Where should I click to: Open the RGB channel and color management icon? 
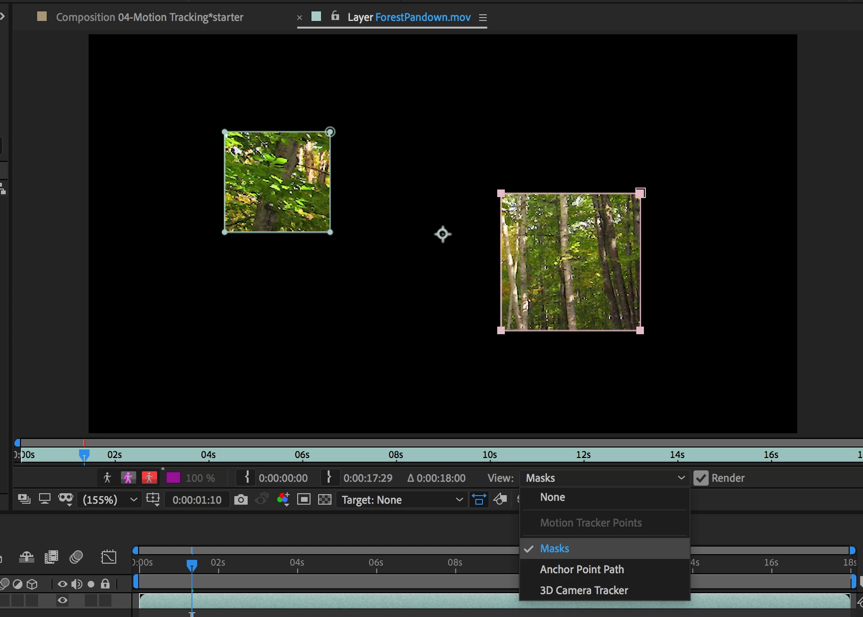[x=283, y=499]
